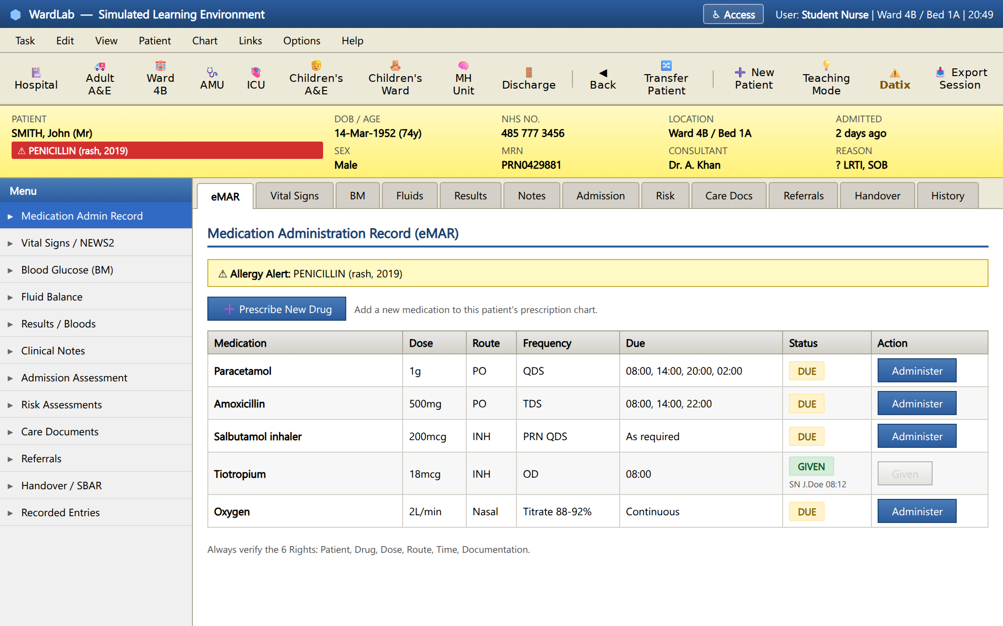Screen dimensions: 1003x626
Task: Administer Salbutamol inhaler
Action: (917, 436)
